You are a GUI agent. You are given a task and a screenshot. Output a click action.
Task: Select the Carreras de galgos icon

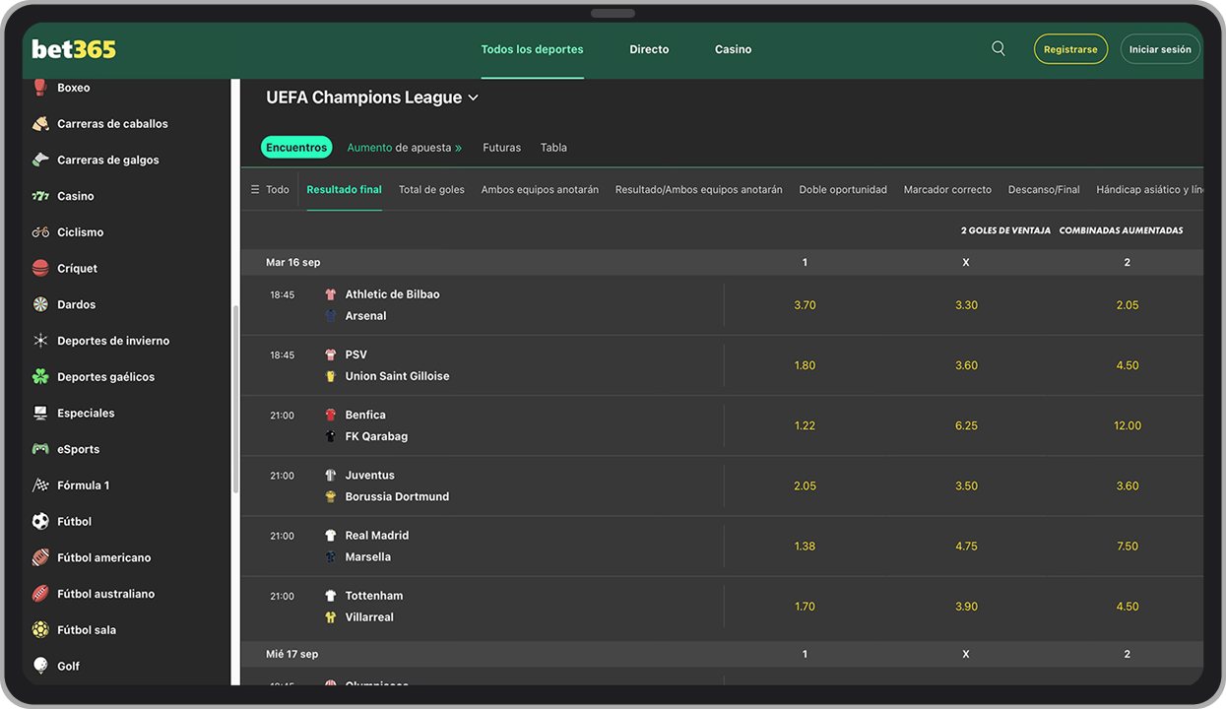coord(40,160)
